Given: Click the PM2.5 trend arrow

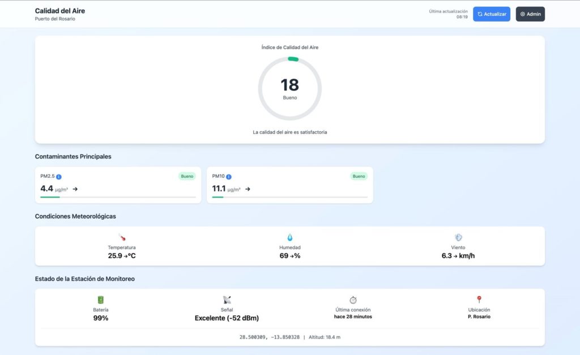Looking at the screenshot, I should pos(75,189).
